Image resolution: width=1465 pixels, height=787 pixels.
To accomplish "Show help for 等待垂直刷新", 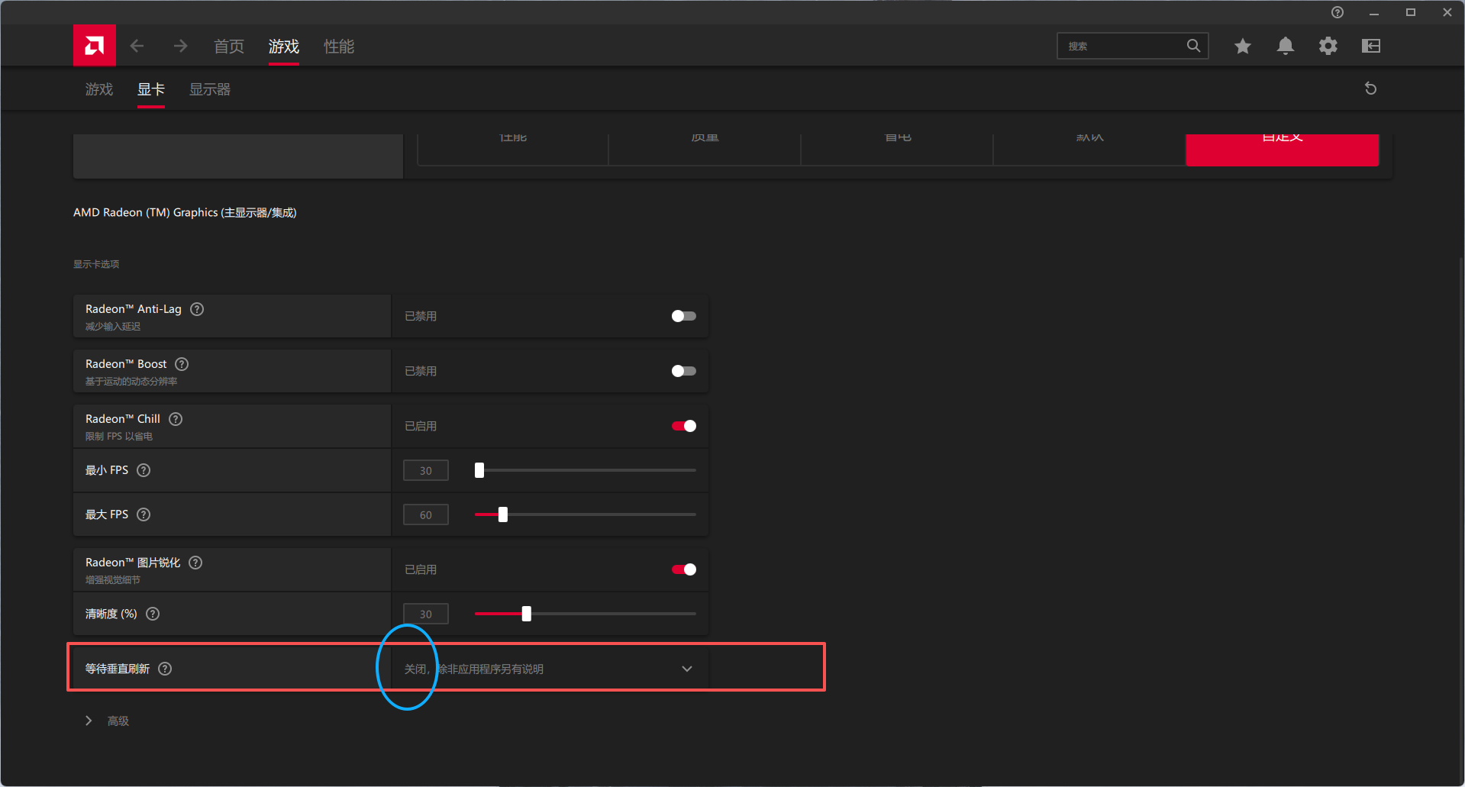I will [x=165, y=669].
